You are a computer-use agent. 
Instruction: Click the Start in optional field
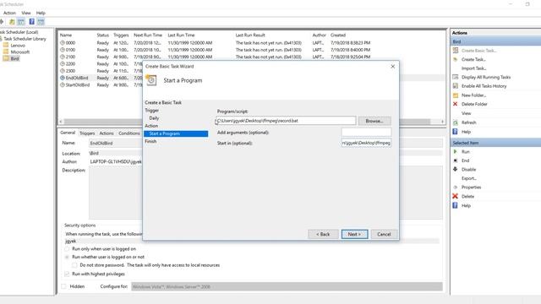coord(366,143)
